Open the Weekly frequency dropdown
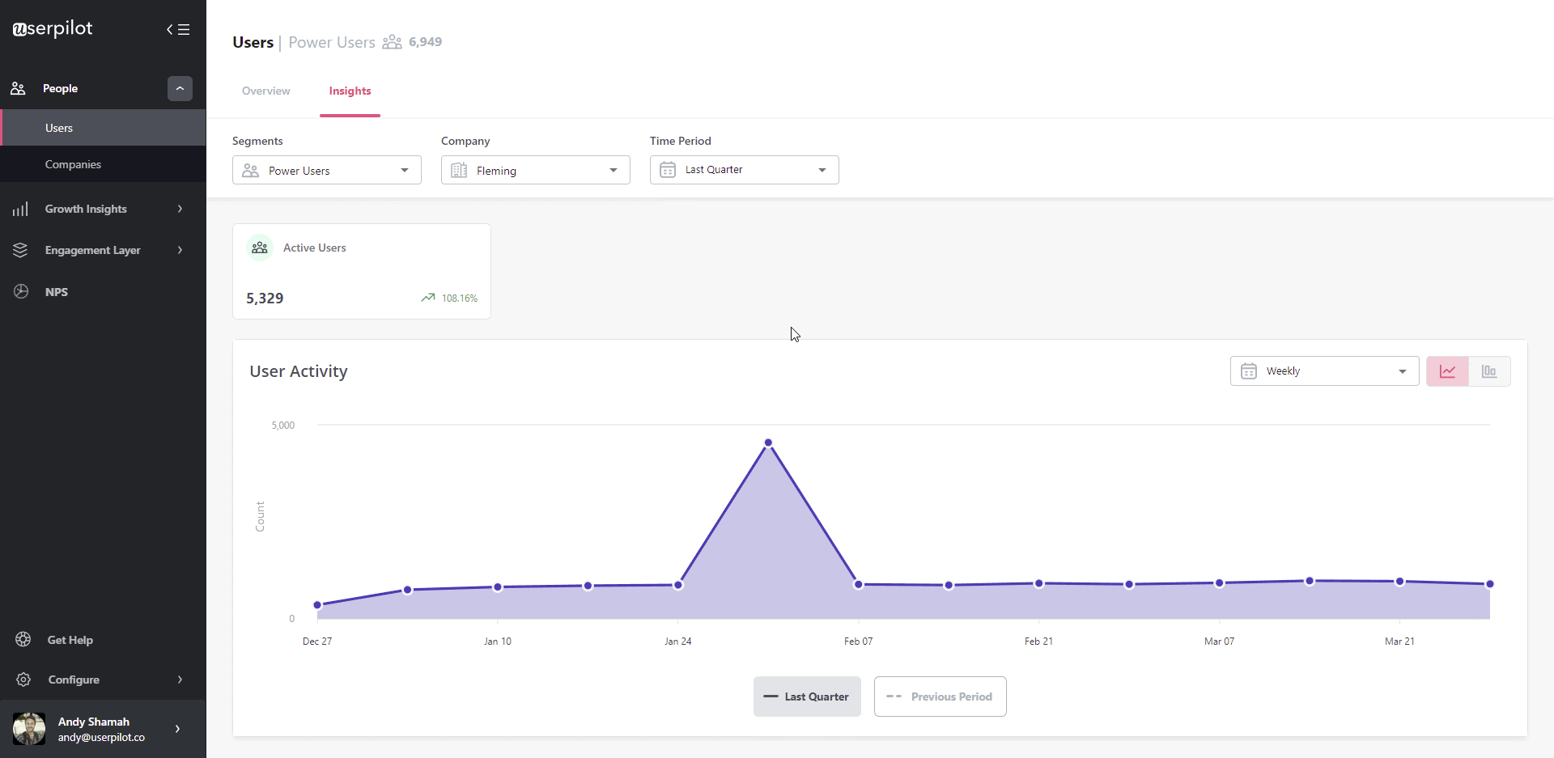 click(x=1324, y=371)
